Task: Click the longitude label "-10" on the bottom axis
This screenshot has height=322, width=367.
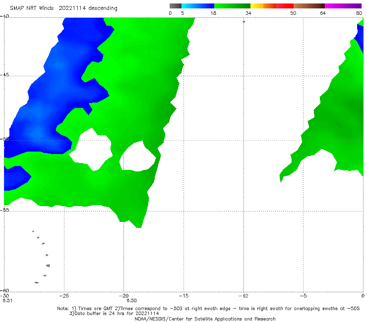Action: coord(243,296)
